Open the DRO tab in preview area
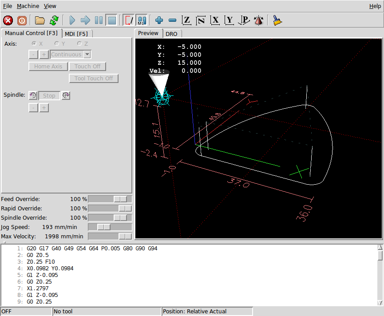The width and height of the screenshot is (384, 316). tap(172, 33)
